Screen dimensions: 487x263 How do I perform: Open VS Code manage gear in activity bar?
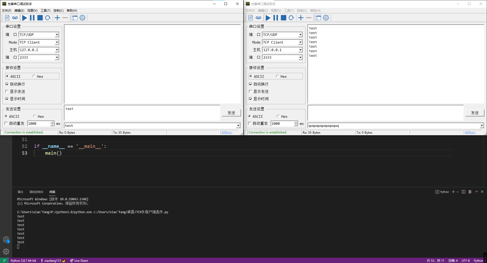point(6,252)
